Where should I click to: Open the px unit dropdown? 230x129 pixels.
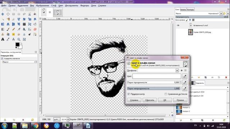[56, 119]
